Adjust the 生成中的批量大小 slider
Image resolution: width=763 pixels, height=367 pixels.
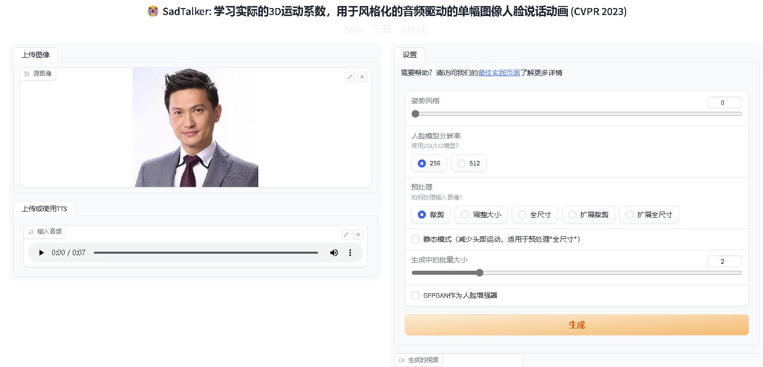coord(576,273)
